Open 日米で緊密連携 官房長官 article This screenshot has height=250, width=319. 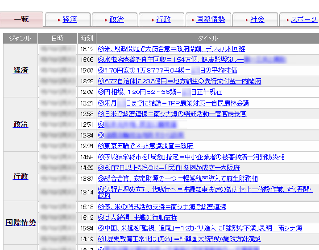coord(172,114)
